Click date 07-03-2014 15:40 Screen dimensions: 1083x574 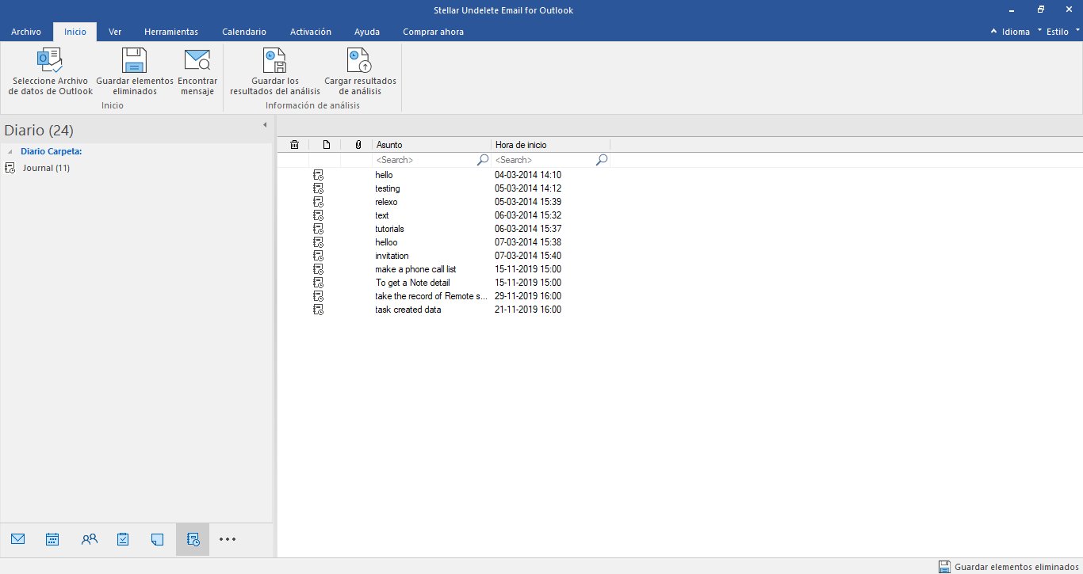[x=528, y=256]
